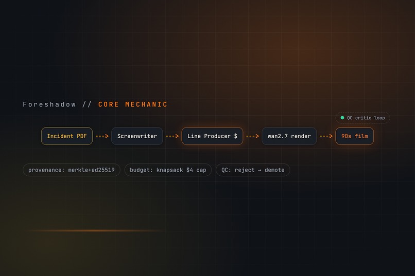Click the Foreshadow title text
This screenshot has width=415, height=276.
49,104
